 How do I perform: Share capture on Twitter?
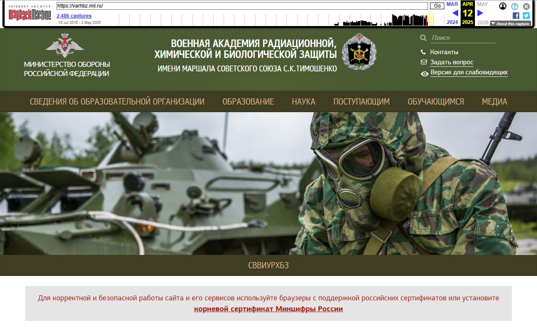526,16
